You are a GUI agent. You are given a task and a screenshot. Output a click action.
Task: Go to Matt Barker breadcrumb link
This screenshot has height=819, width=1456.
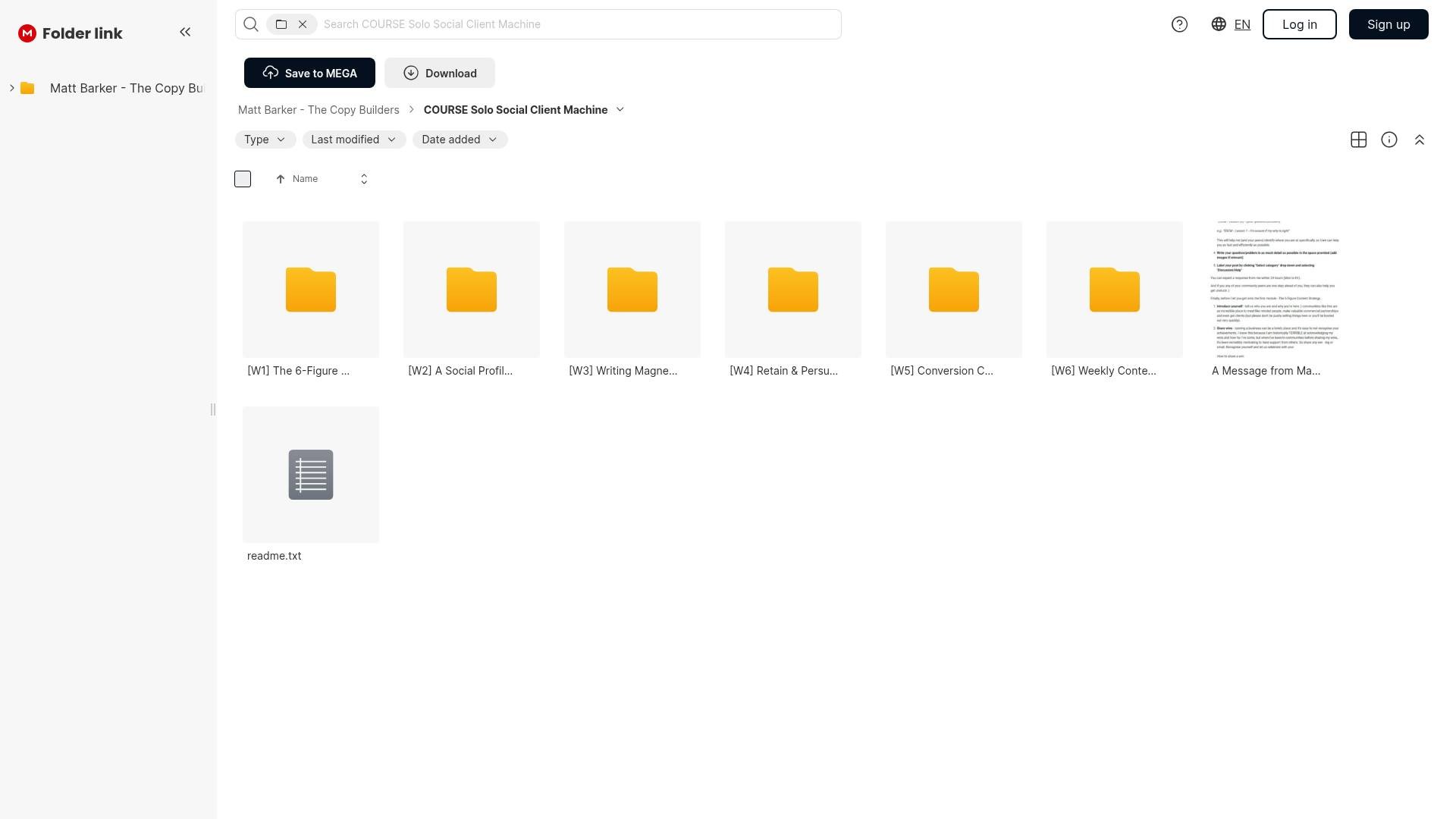318,110
